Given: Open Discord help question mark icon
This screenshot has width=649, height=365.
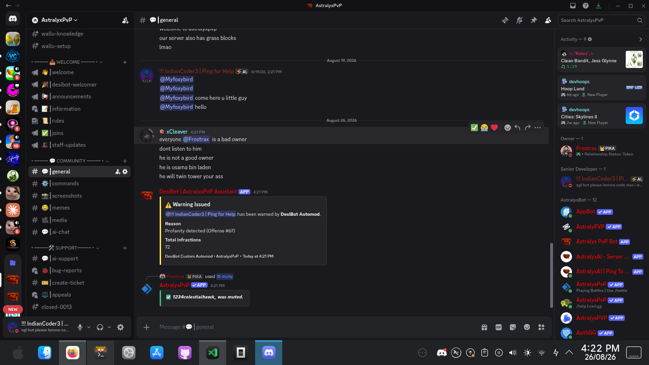Looking at the screenshot, I should [586, 6].
